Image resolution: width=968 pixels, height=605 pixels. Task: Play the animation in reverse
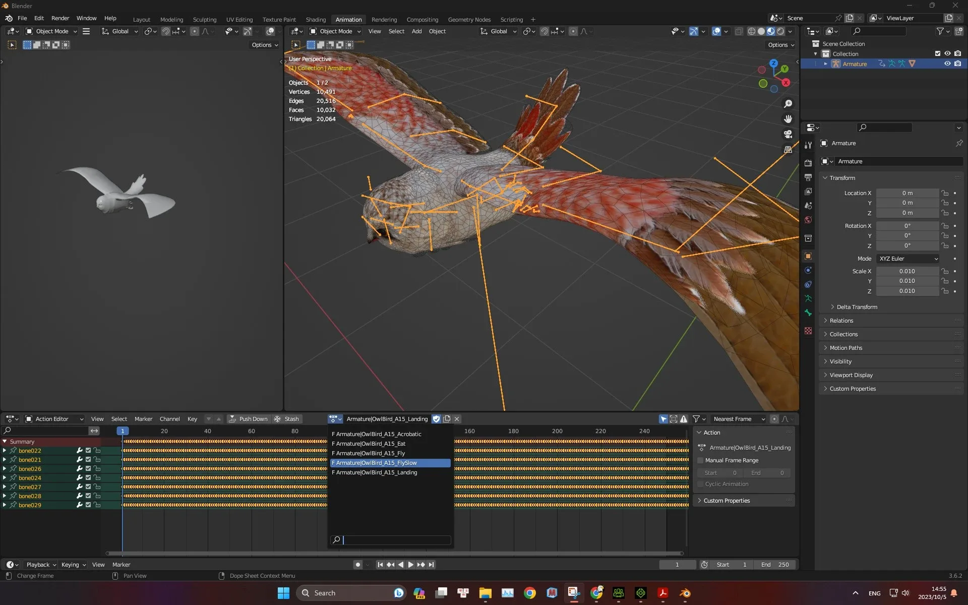tap(401, 565)
